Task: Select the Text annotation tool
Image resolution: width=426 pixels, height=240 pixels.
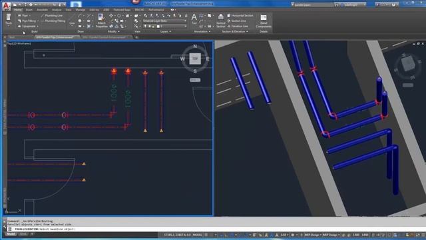Action: 194,19
